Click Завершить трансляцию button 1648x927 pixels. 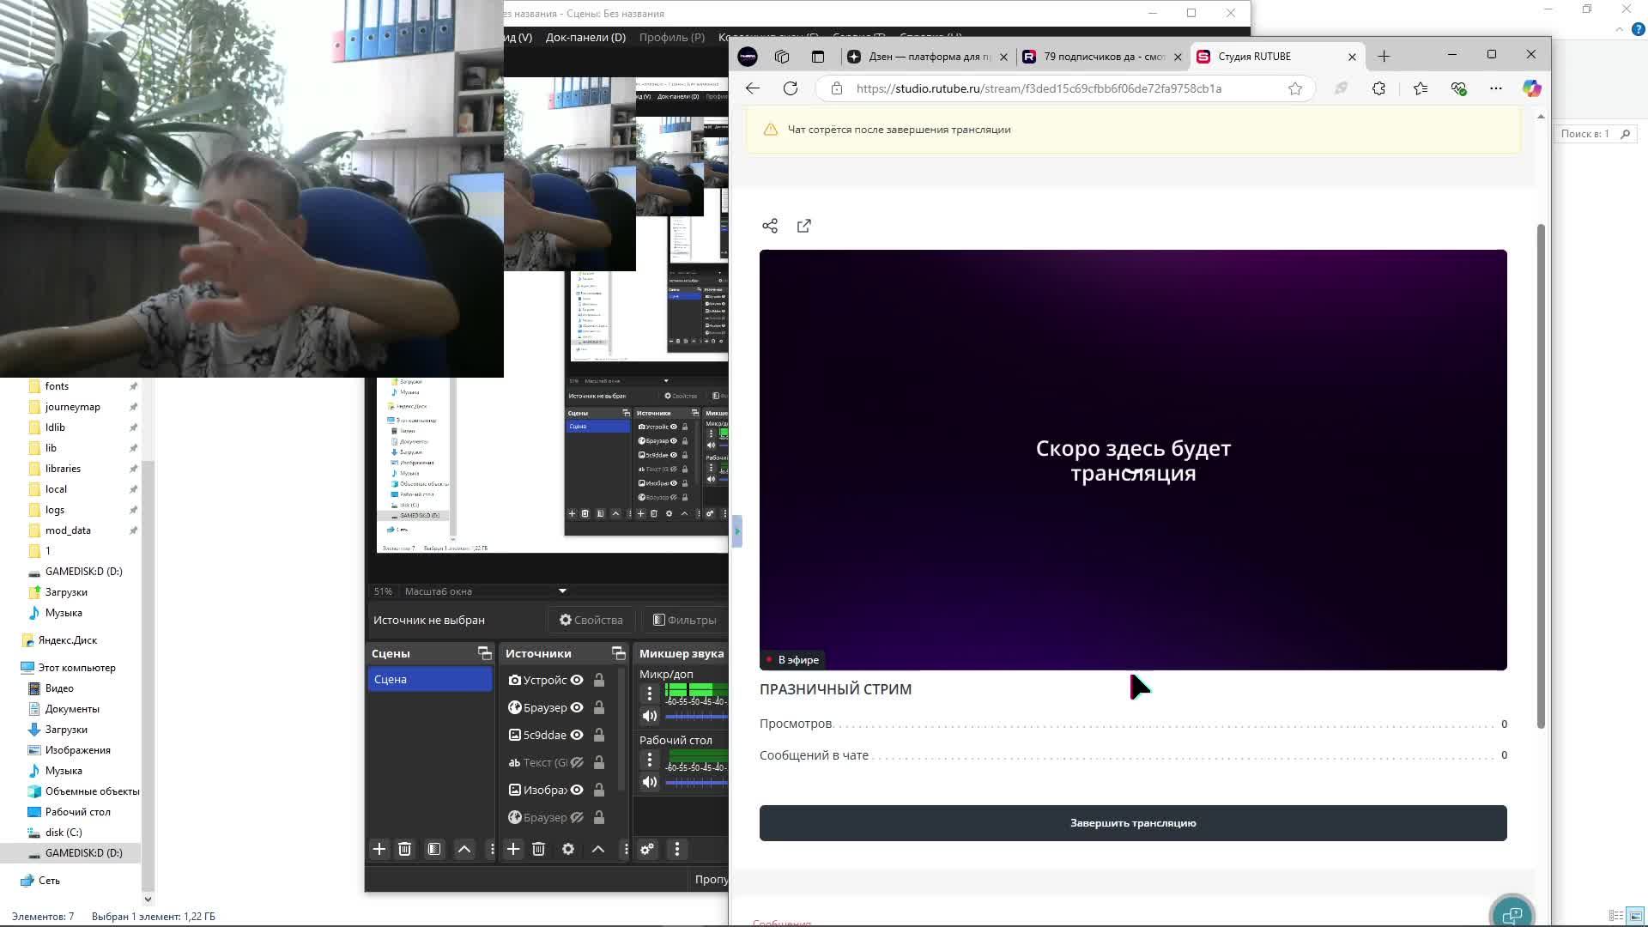1132,823
